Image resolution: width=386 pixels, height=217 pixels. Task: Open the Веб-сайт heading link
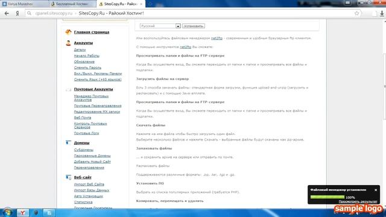tap(83, 177)
